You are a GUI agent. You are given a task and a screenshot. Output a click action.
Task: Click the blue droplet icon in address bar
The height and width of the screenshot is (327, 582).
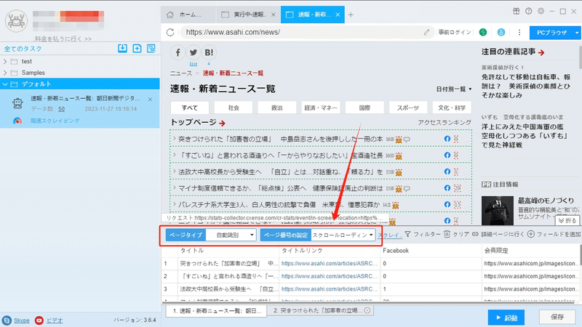click(501, 32)
